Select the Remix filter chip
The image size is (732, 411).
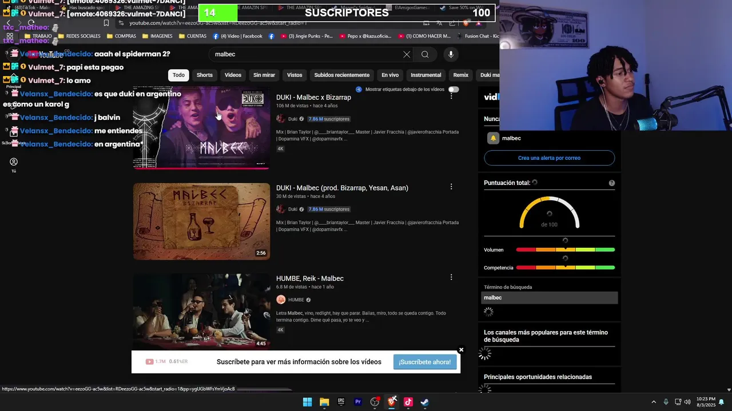(461, 75)
